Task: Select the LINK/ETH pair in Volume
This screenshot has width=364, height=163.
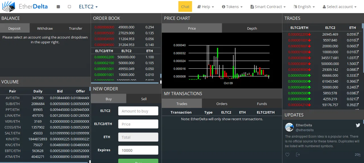Action: click(13, 116)
